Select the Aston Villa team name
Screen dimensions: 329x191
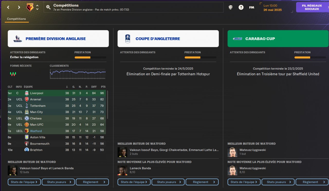click(38, 137)
